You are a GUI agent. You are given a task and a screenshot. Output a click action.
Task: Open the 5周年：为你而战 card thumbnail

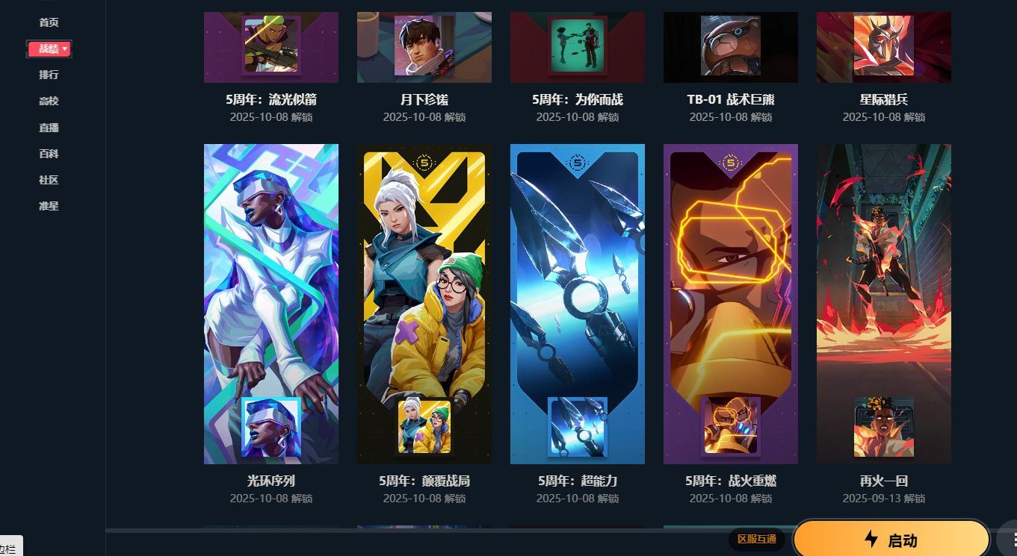tap(578, 47)
